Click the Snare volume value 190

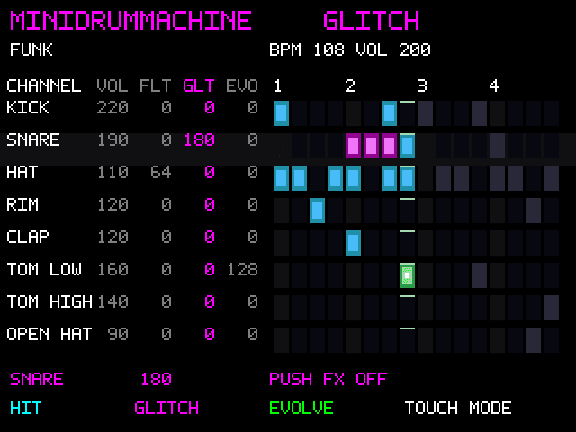click(112, 140)
